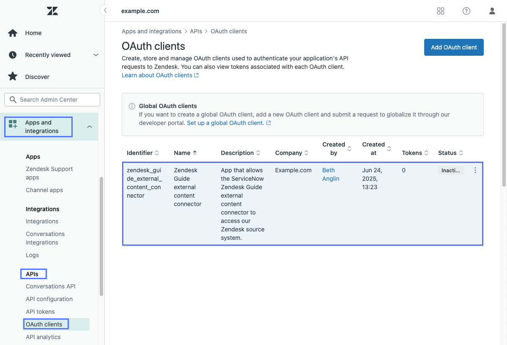The image size is (507, 345).
Task: Click the zendesk_guide_external_content_connector identifier
Action: tap(144, 183)
